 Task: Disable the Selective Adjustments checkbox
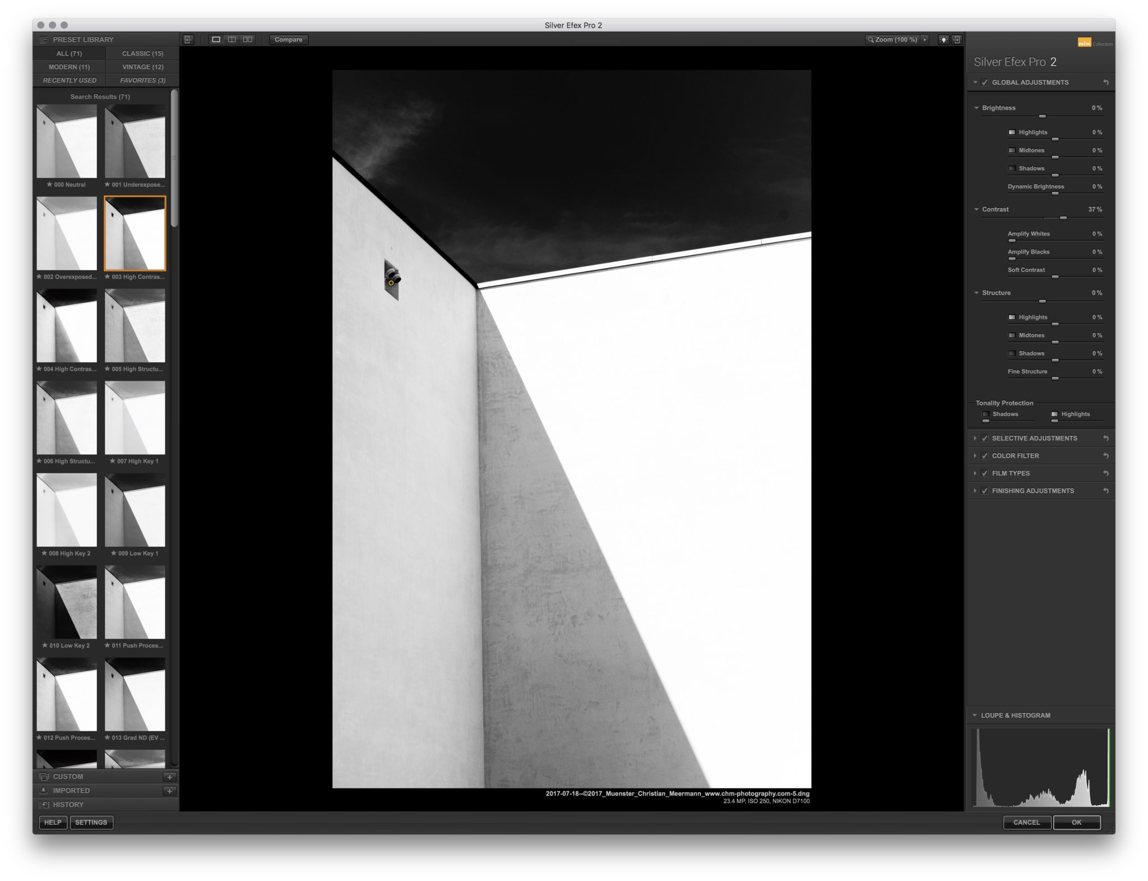(x=985, y=439)
